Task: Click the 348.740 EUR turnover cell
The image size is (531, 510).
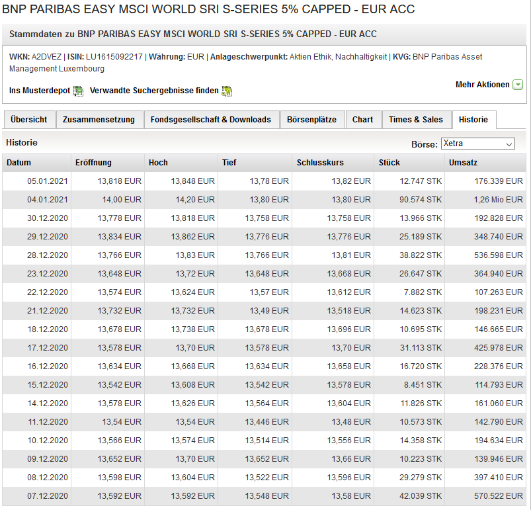Action: 499,237
